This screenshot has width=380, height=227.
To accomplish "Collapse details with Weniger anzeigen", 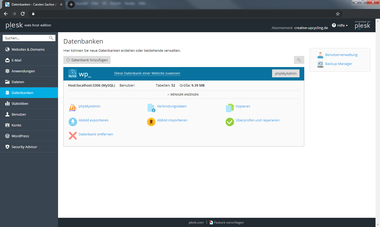I will tap(183, 94).
